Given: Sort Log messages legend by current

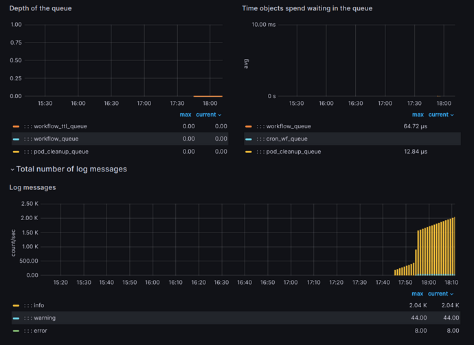Looking at the screenshot, I should tap(441, 294).
